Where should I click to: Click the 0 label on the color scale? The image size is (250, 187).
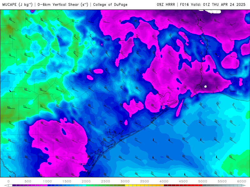[8, 181]
